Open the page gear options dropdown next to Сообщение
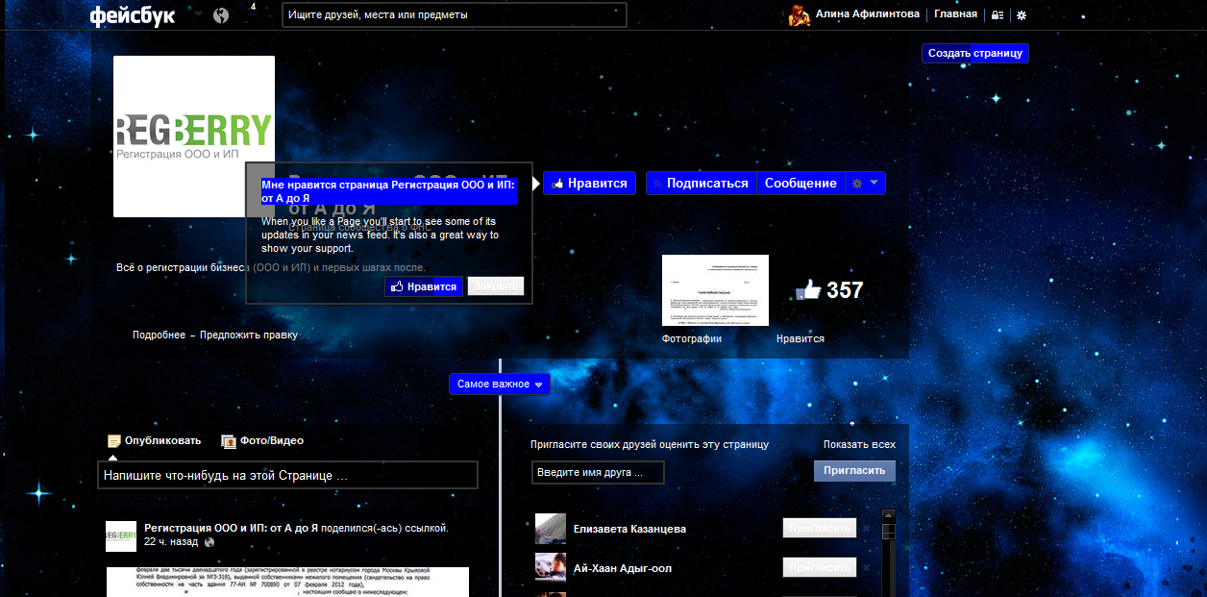 point(865,183)
